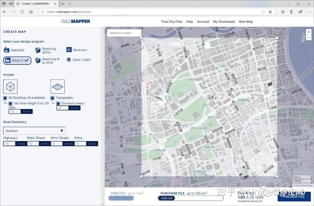Viewport: 314px width, 206px height.
Task: Choose SketchUp 2015+ as design program
Action: point(46,51)
